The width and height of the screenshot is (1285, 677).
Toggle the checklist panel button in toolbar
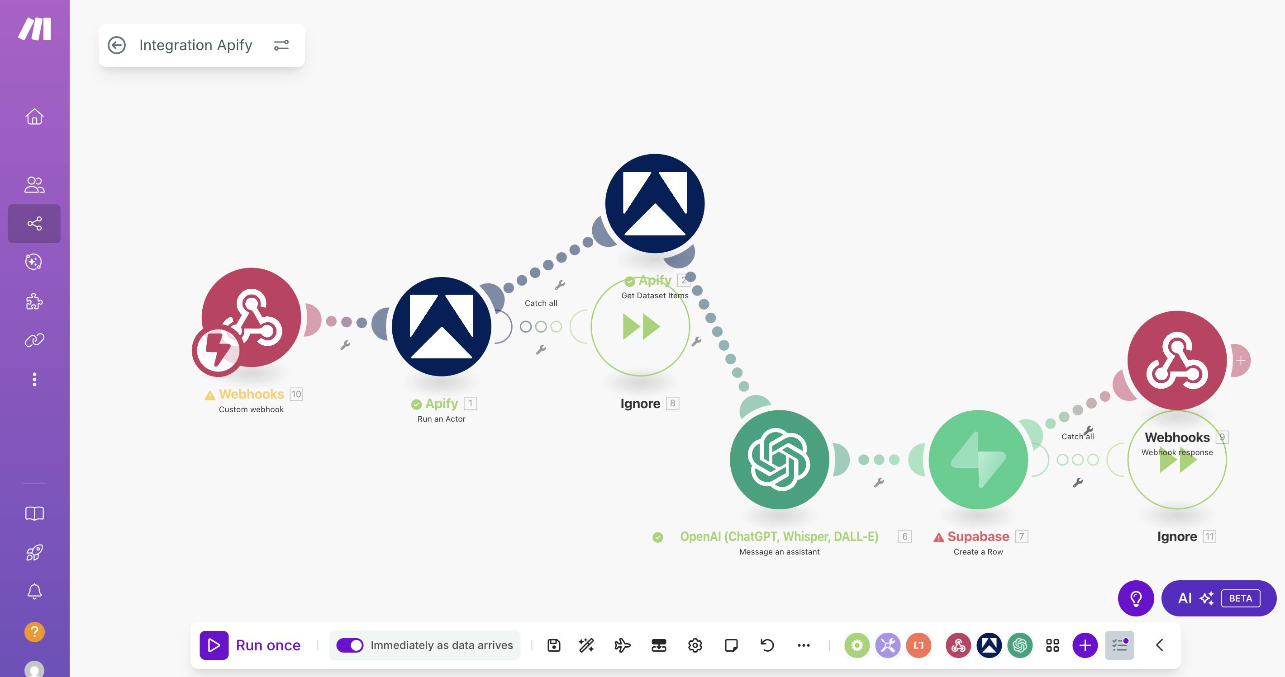[x=1119, y=645]
